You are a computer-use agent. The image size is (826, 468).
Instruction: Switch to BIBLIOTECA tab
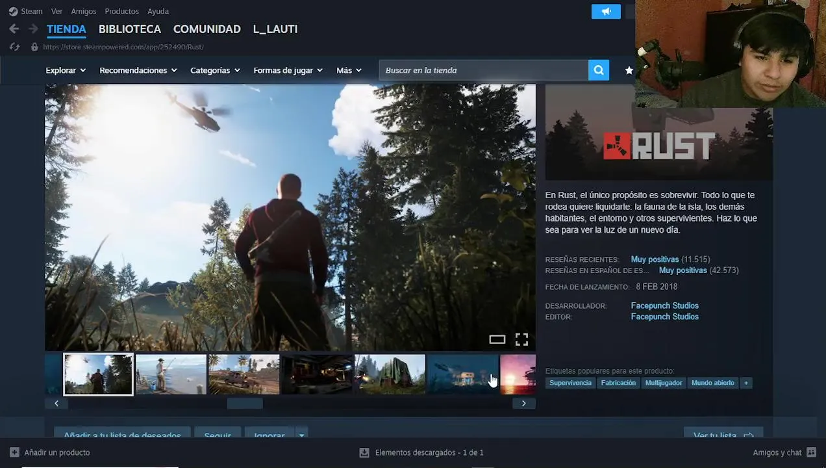(x=130, y=29)
